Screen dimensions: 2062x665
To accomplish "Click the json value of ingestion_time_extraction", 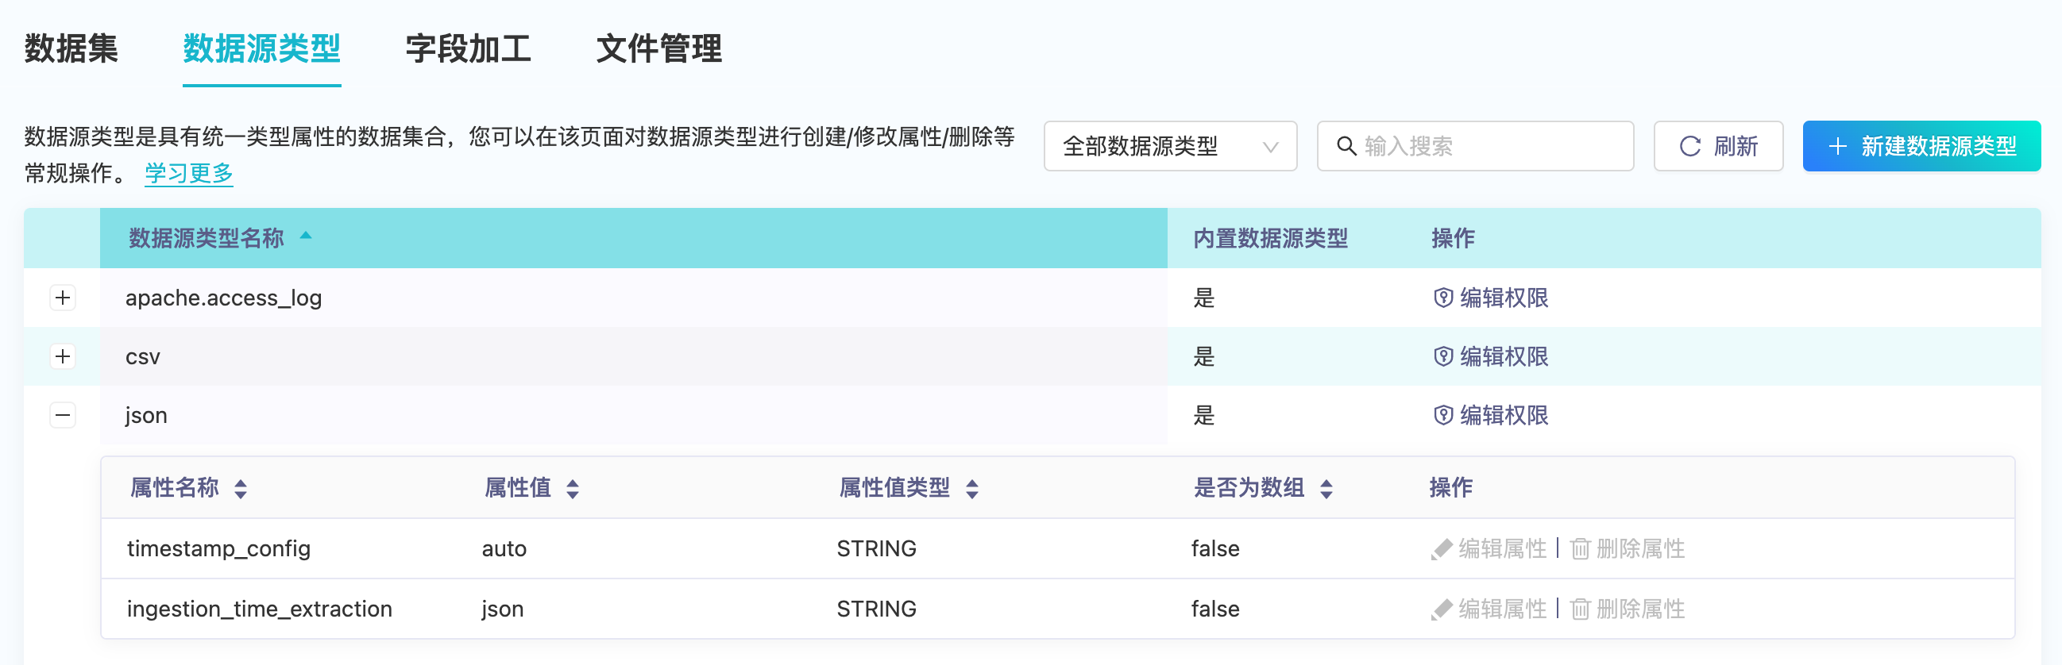I will [503, 610].
